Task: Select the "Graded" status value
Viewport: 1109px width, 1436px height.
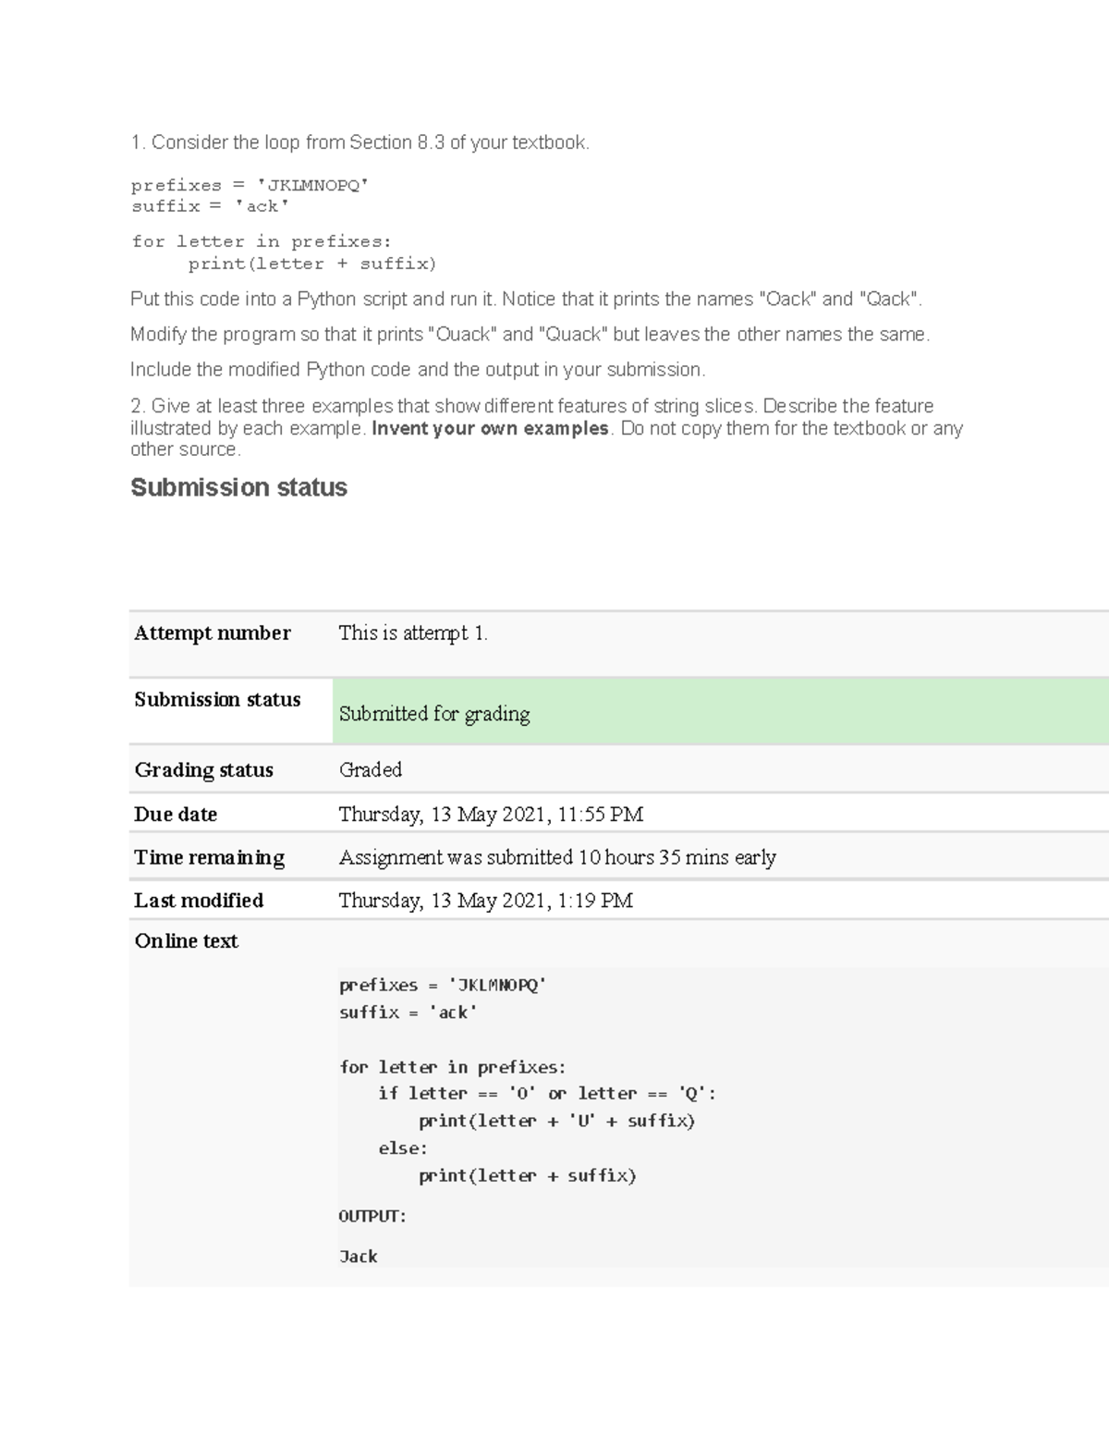Action: pos(370,770)
